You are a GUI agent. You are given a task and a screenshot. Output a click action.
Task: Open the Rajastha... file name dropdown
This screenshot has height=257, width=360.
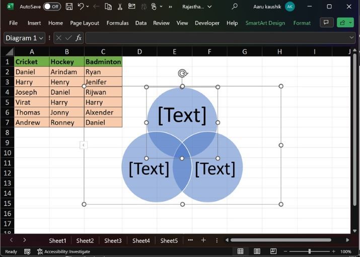tap(209, 7)
